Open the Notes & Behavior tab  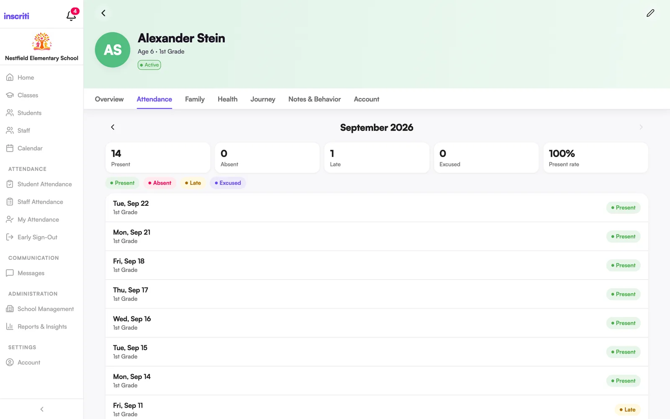pyautogui.click(x=314, y=99)
